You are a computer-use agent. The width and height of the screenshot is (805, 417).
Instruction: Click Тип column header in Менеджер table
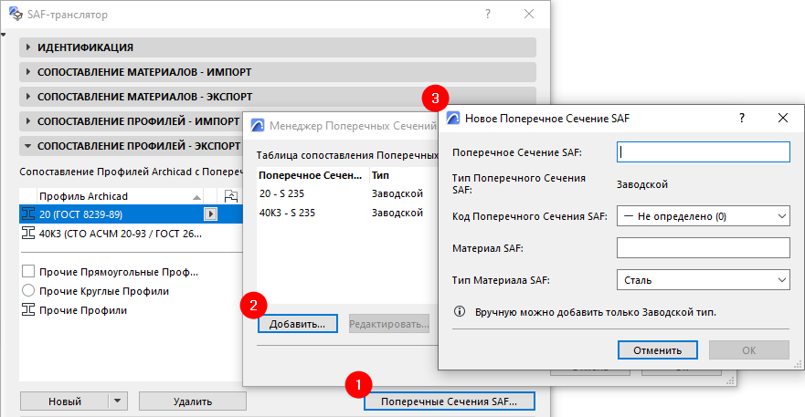(404, 175)
